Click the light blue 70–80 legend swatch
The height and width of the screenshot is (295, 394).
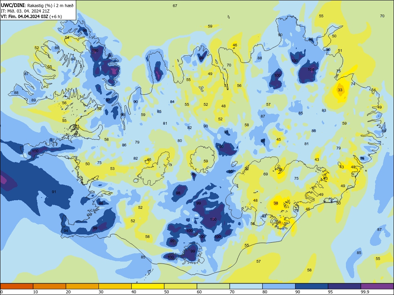(x=246, y=286)
